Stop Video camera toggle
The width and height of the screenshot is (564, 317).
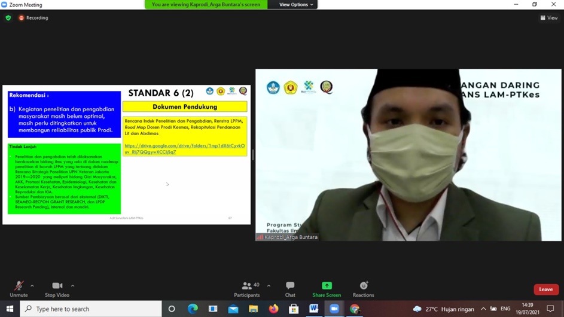tap(57, 288)
